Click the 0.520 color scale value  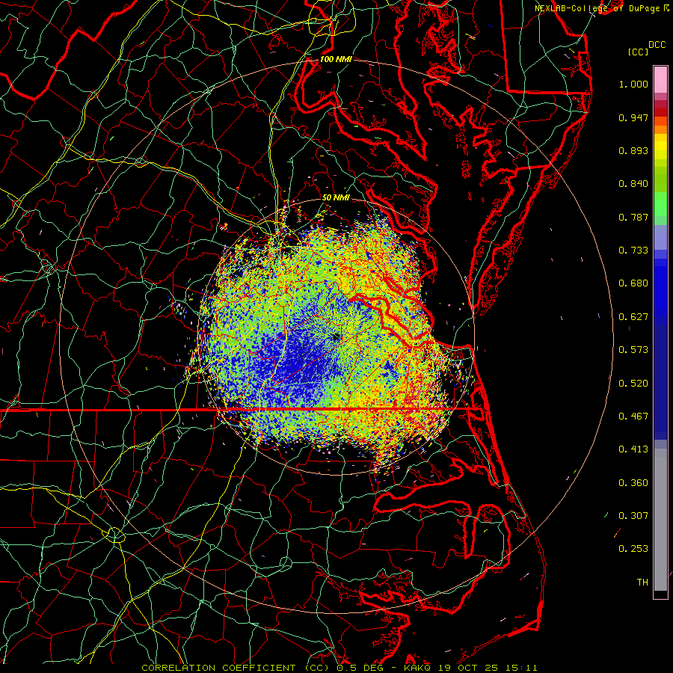pyautogui.click(x=633, y=384)
